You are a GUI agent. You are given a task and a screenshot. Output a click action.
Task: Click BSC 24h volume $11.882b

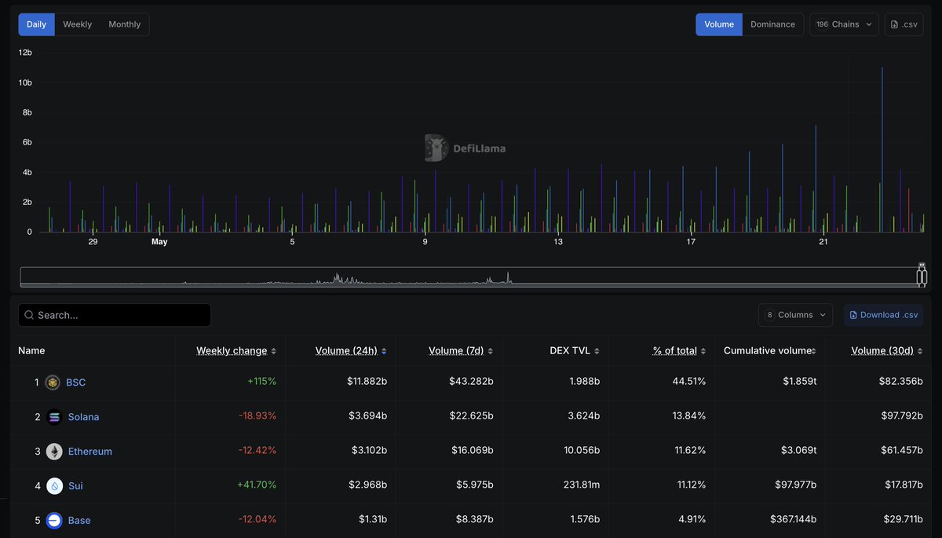(x=367, y=382)
